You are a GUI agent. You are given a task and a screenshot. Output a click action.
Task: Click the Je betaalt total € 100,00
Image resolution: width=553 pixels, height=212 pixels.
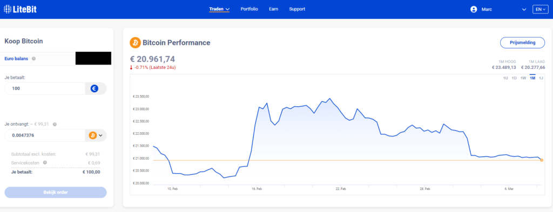(91, 172)
